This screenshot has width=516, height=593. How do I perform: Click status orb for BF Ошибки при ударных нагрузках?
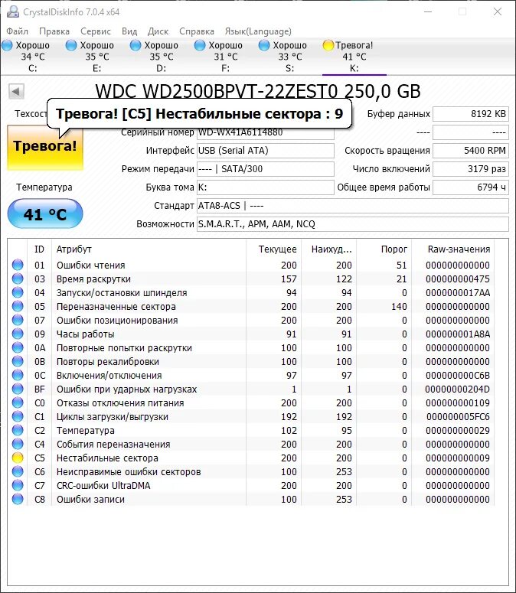(18, 389)
